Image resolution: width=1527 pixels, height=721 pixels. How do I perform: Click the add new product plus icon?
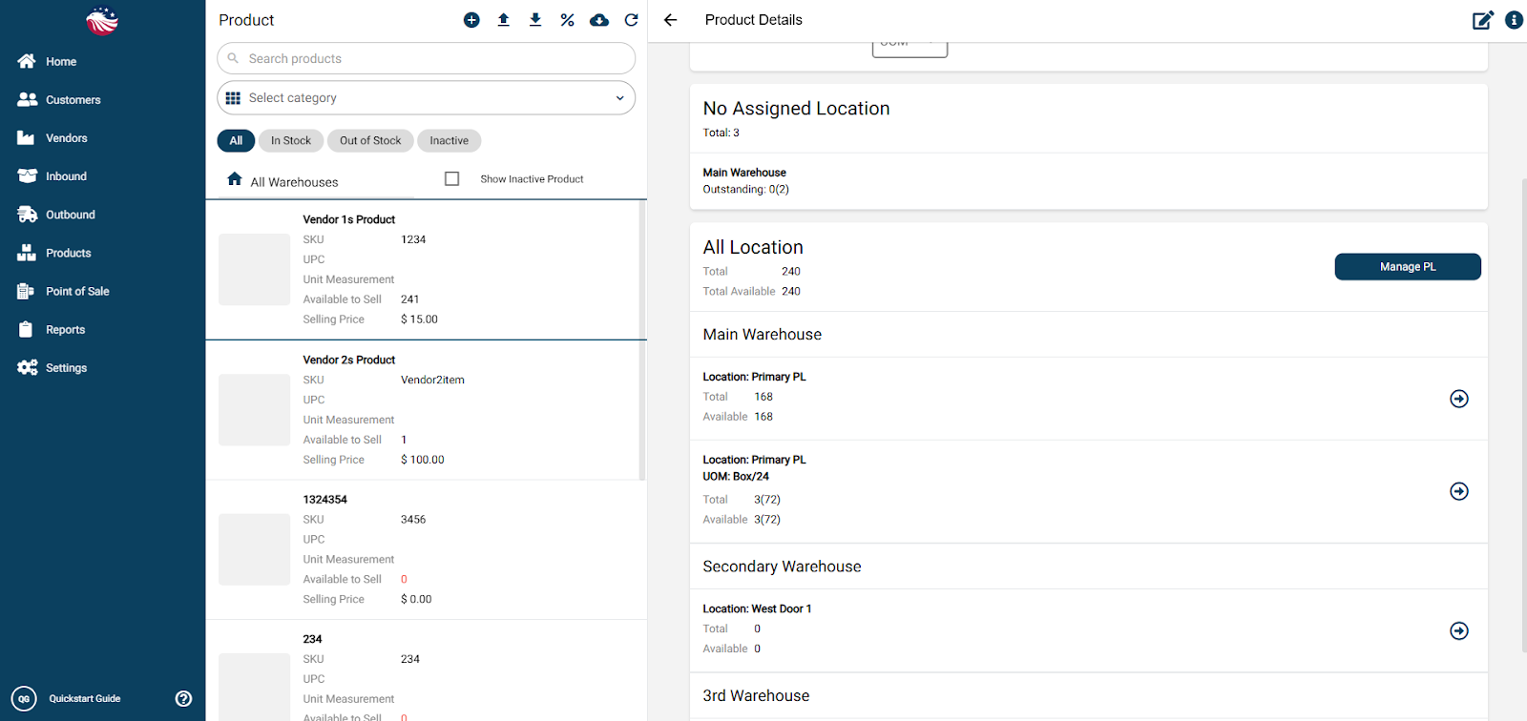coord(471,20)
